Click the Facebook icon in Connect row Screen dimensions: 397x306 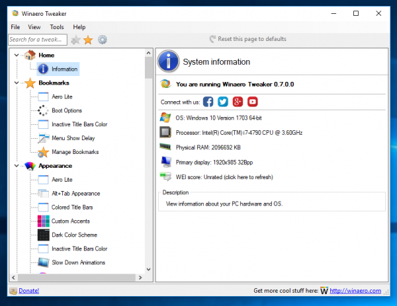[x=208, y=102]
